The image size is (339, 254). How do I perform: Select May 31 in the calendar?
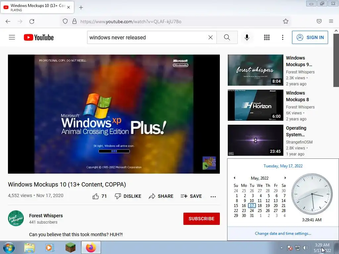pyautogui.click(x=252, y=216)
